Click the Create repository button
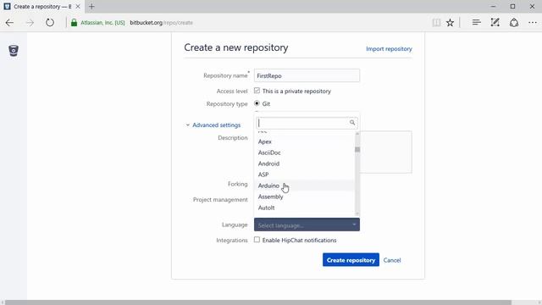This screenshot has height=305, width=542. 351,260
